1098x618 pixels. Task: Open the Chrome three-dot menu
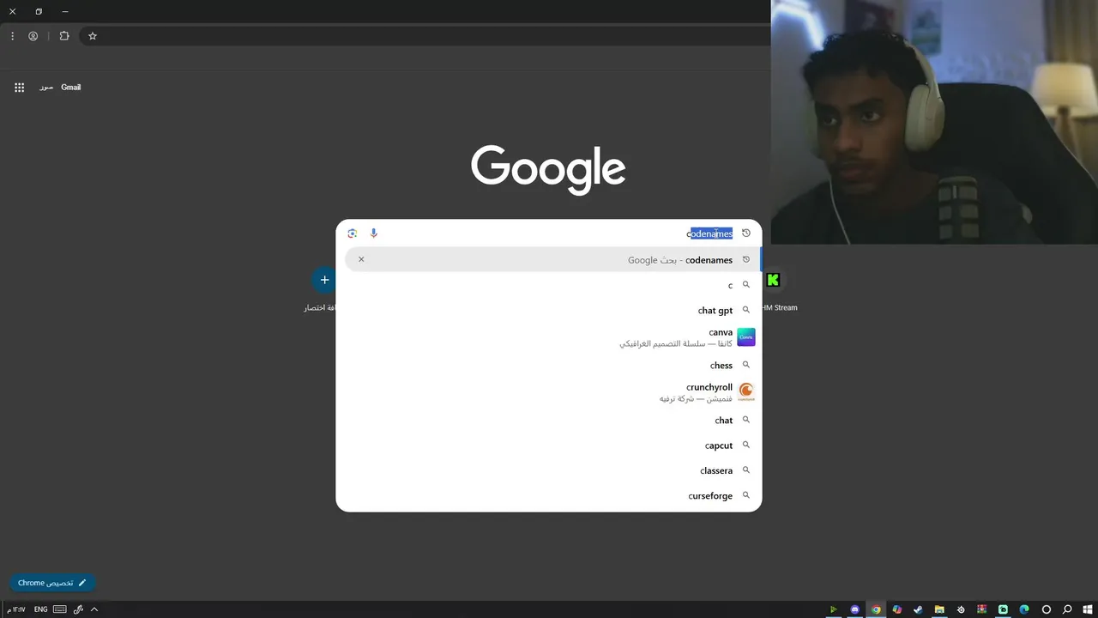click(12, 36)
